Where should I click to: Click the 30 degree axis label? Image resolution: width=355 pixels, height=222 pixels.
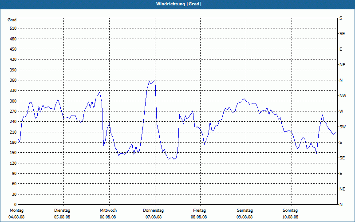click(x=14, y=194)
